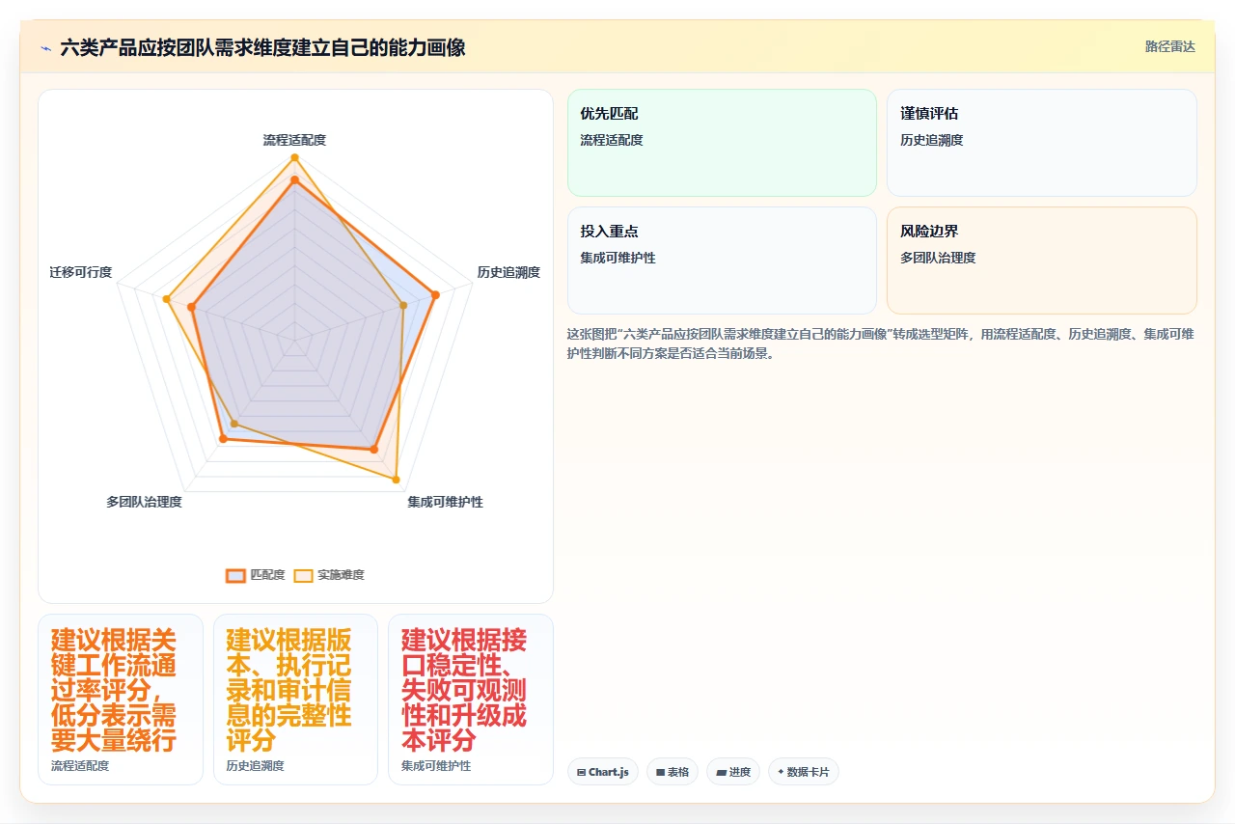Screen dimensions: 1235x824
Task: Click the 迁移可行度 radar axis label
Action: [x=81, y=272]
